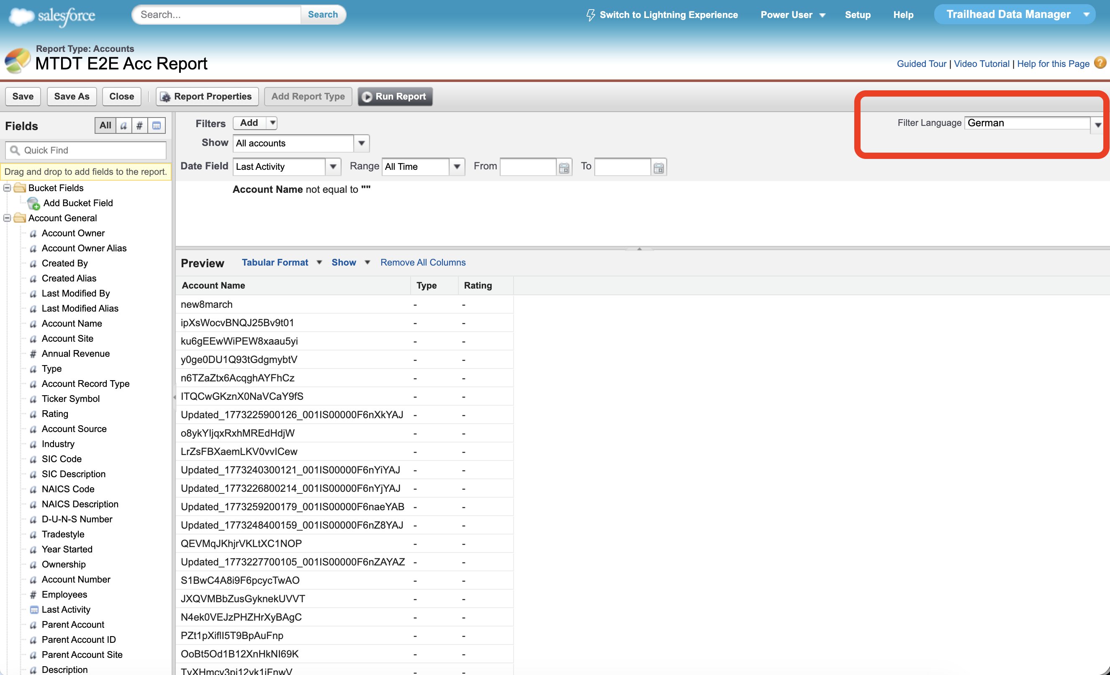Image resolution: width=1110 pixels, height=675 pixels.
Task: Click the help question mark icon
Action: click(x=1100, y=63)
